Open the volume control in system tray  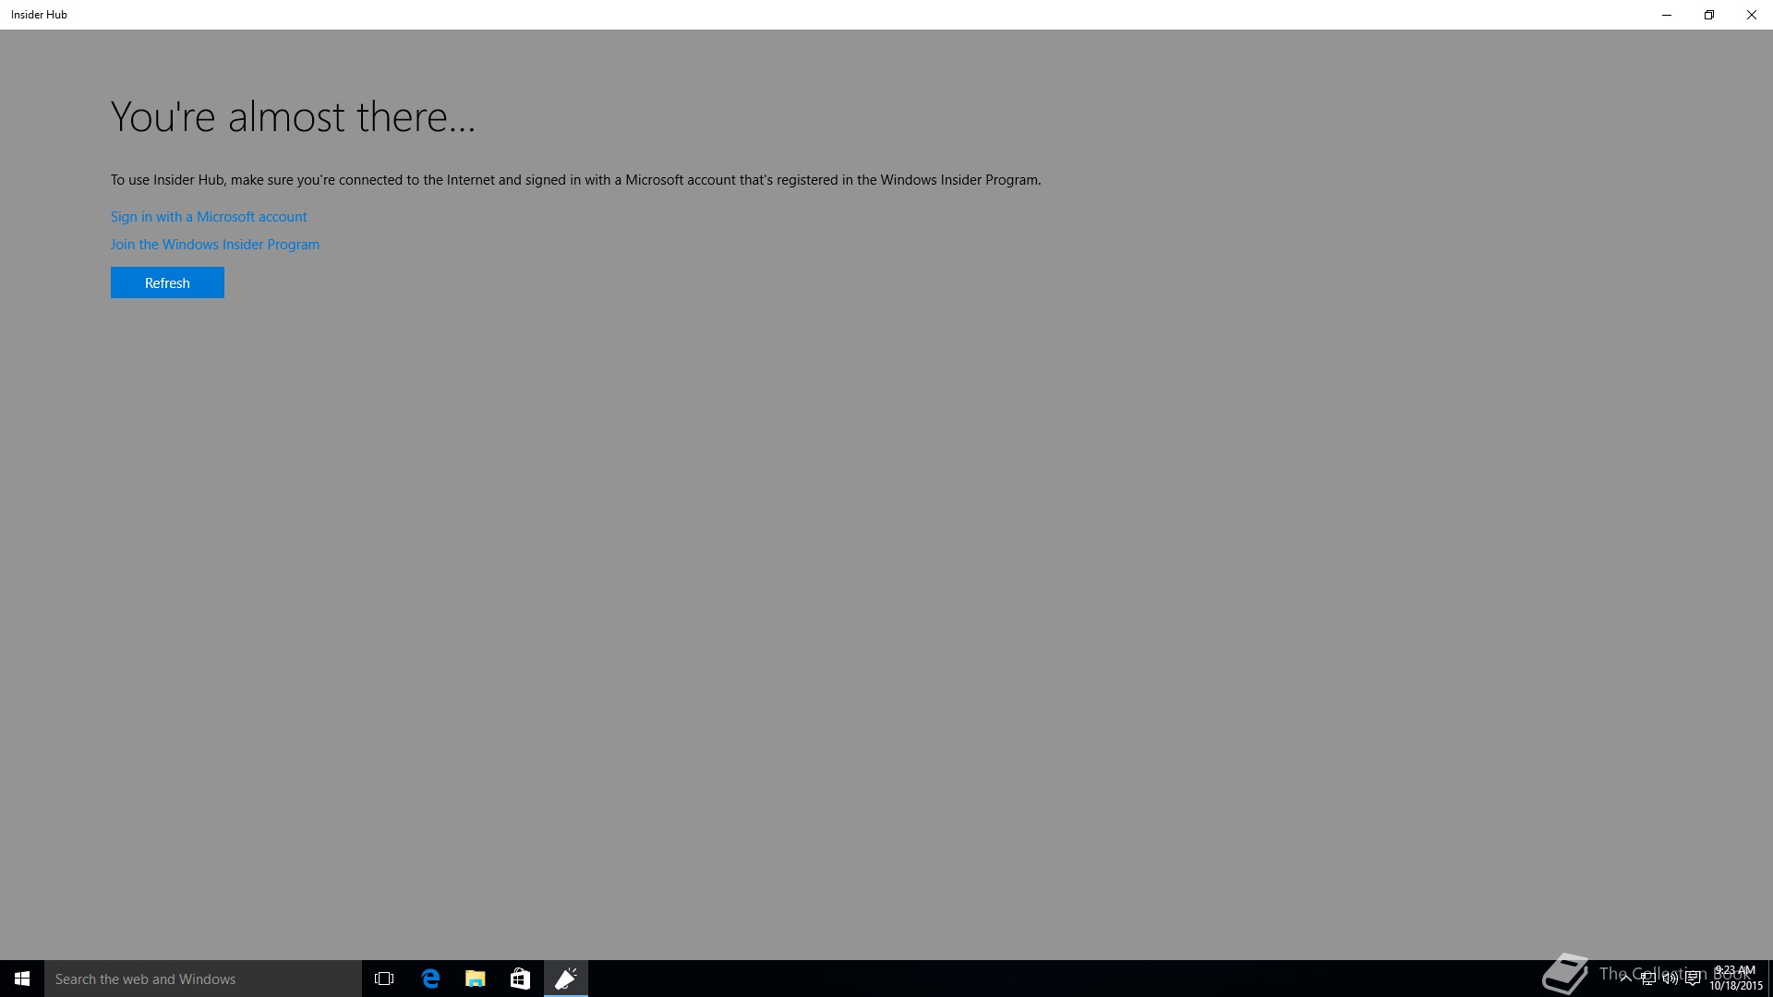(1670, 979)
